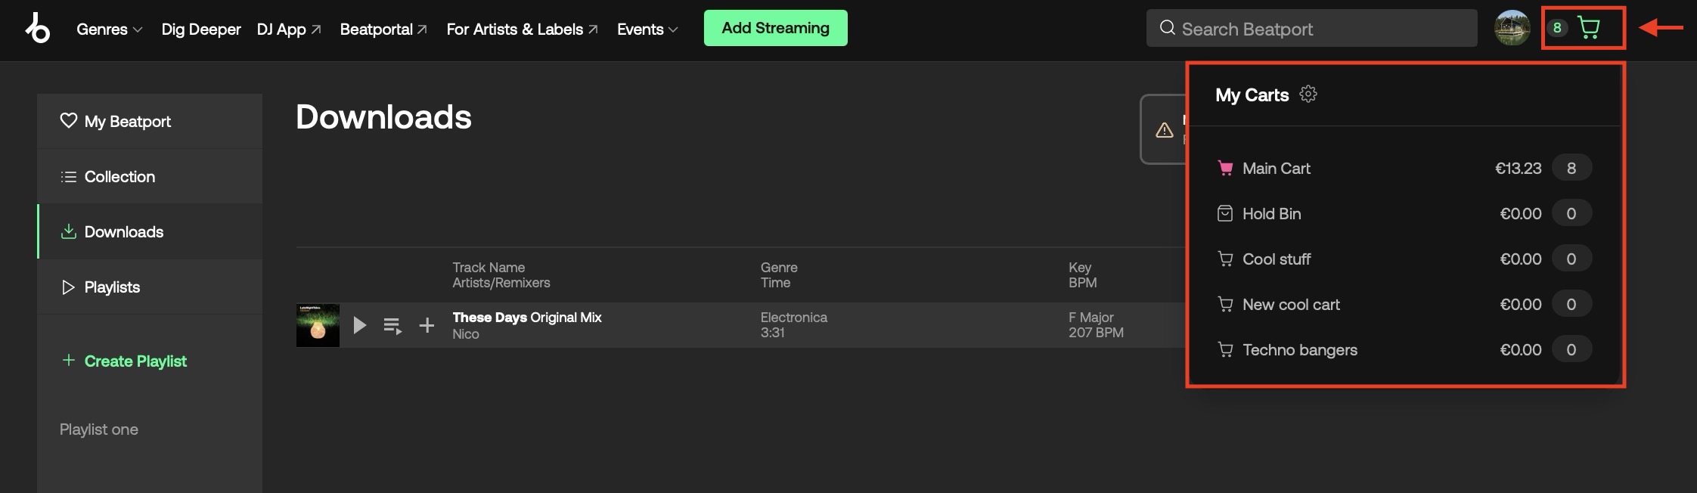Click the plus icon beside Create Playlist
The height and width of the screenshot is (493, 1697).
pyautogui.click(x=69, y=360)
